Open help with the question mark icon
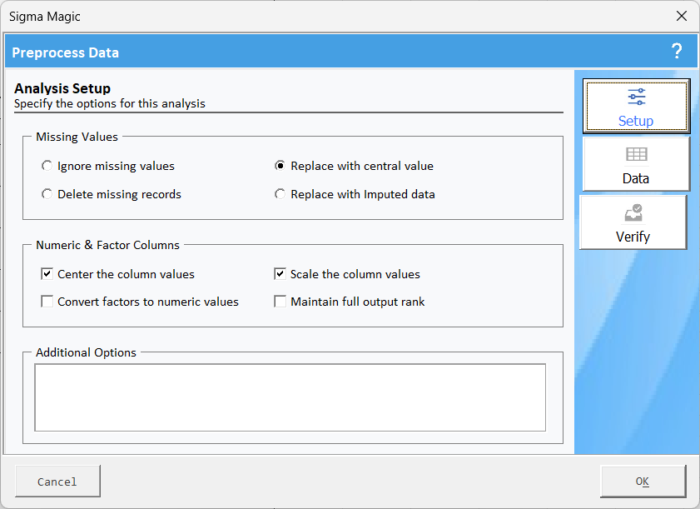The width and height of the screenshot is (700, 509). [677, 52]
